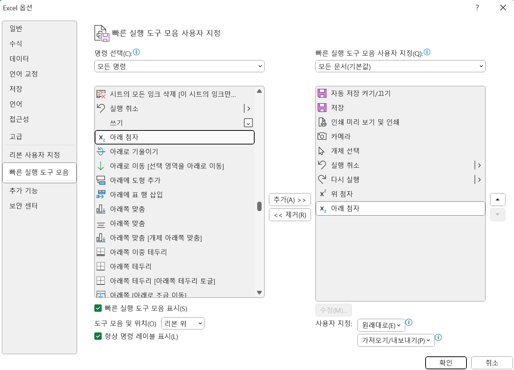Select 아래쪽 이중 테두리 in the command list
The image size is (514, 370).
(x=175, y=252)
